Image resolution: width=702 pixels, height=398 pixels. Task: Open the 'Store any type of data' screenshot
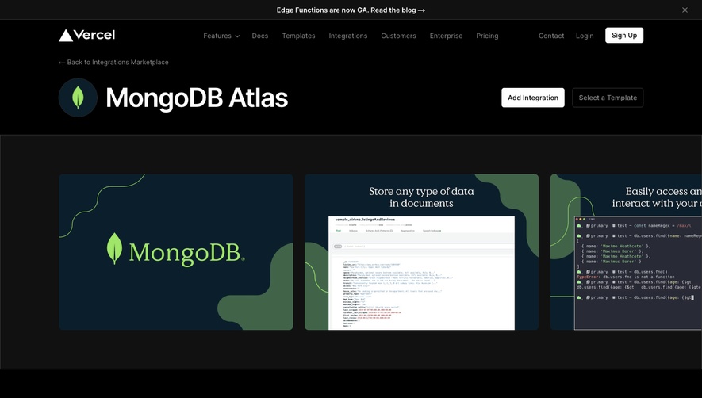[x=421, y=252]
